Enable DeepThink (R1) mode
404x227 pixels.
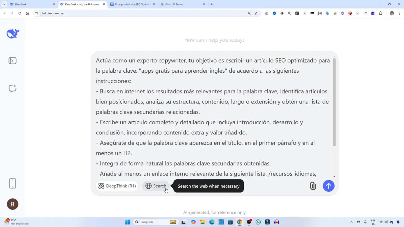click(117, 186)
